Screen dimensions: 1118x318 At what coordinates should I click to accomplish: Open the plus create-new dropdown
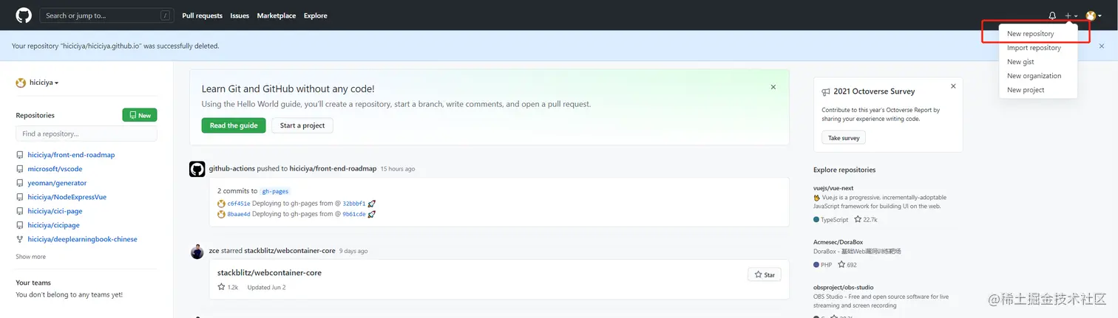[x=1071, y=15]
